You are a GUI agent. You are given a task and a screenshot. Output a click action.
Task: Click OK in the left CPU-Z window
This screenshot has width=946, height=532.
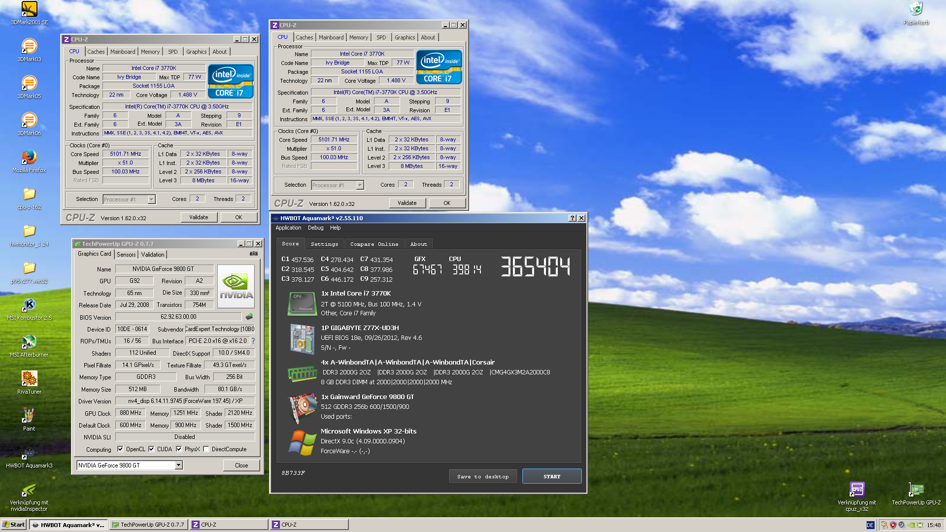[x=238, y=217]
